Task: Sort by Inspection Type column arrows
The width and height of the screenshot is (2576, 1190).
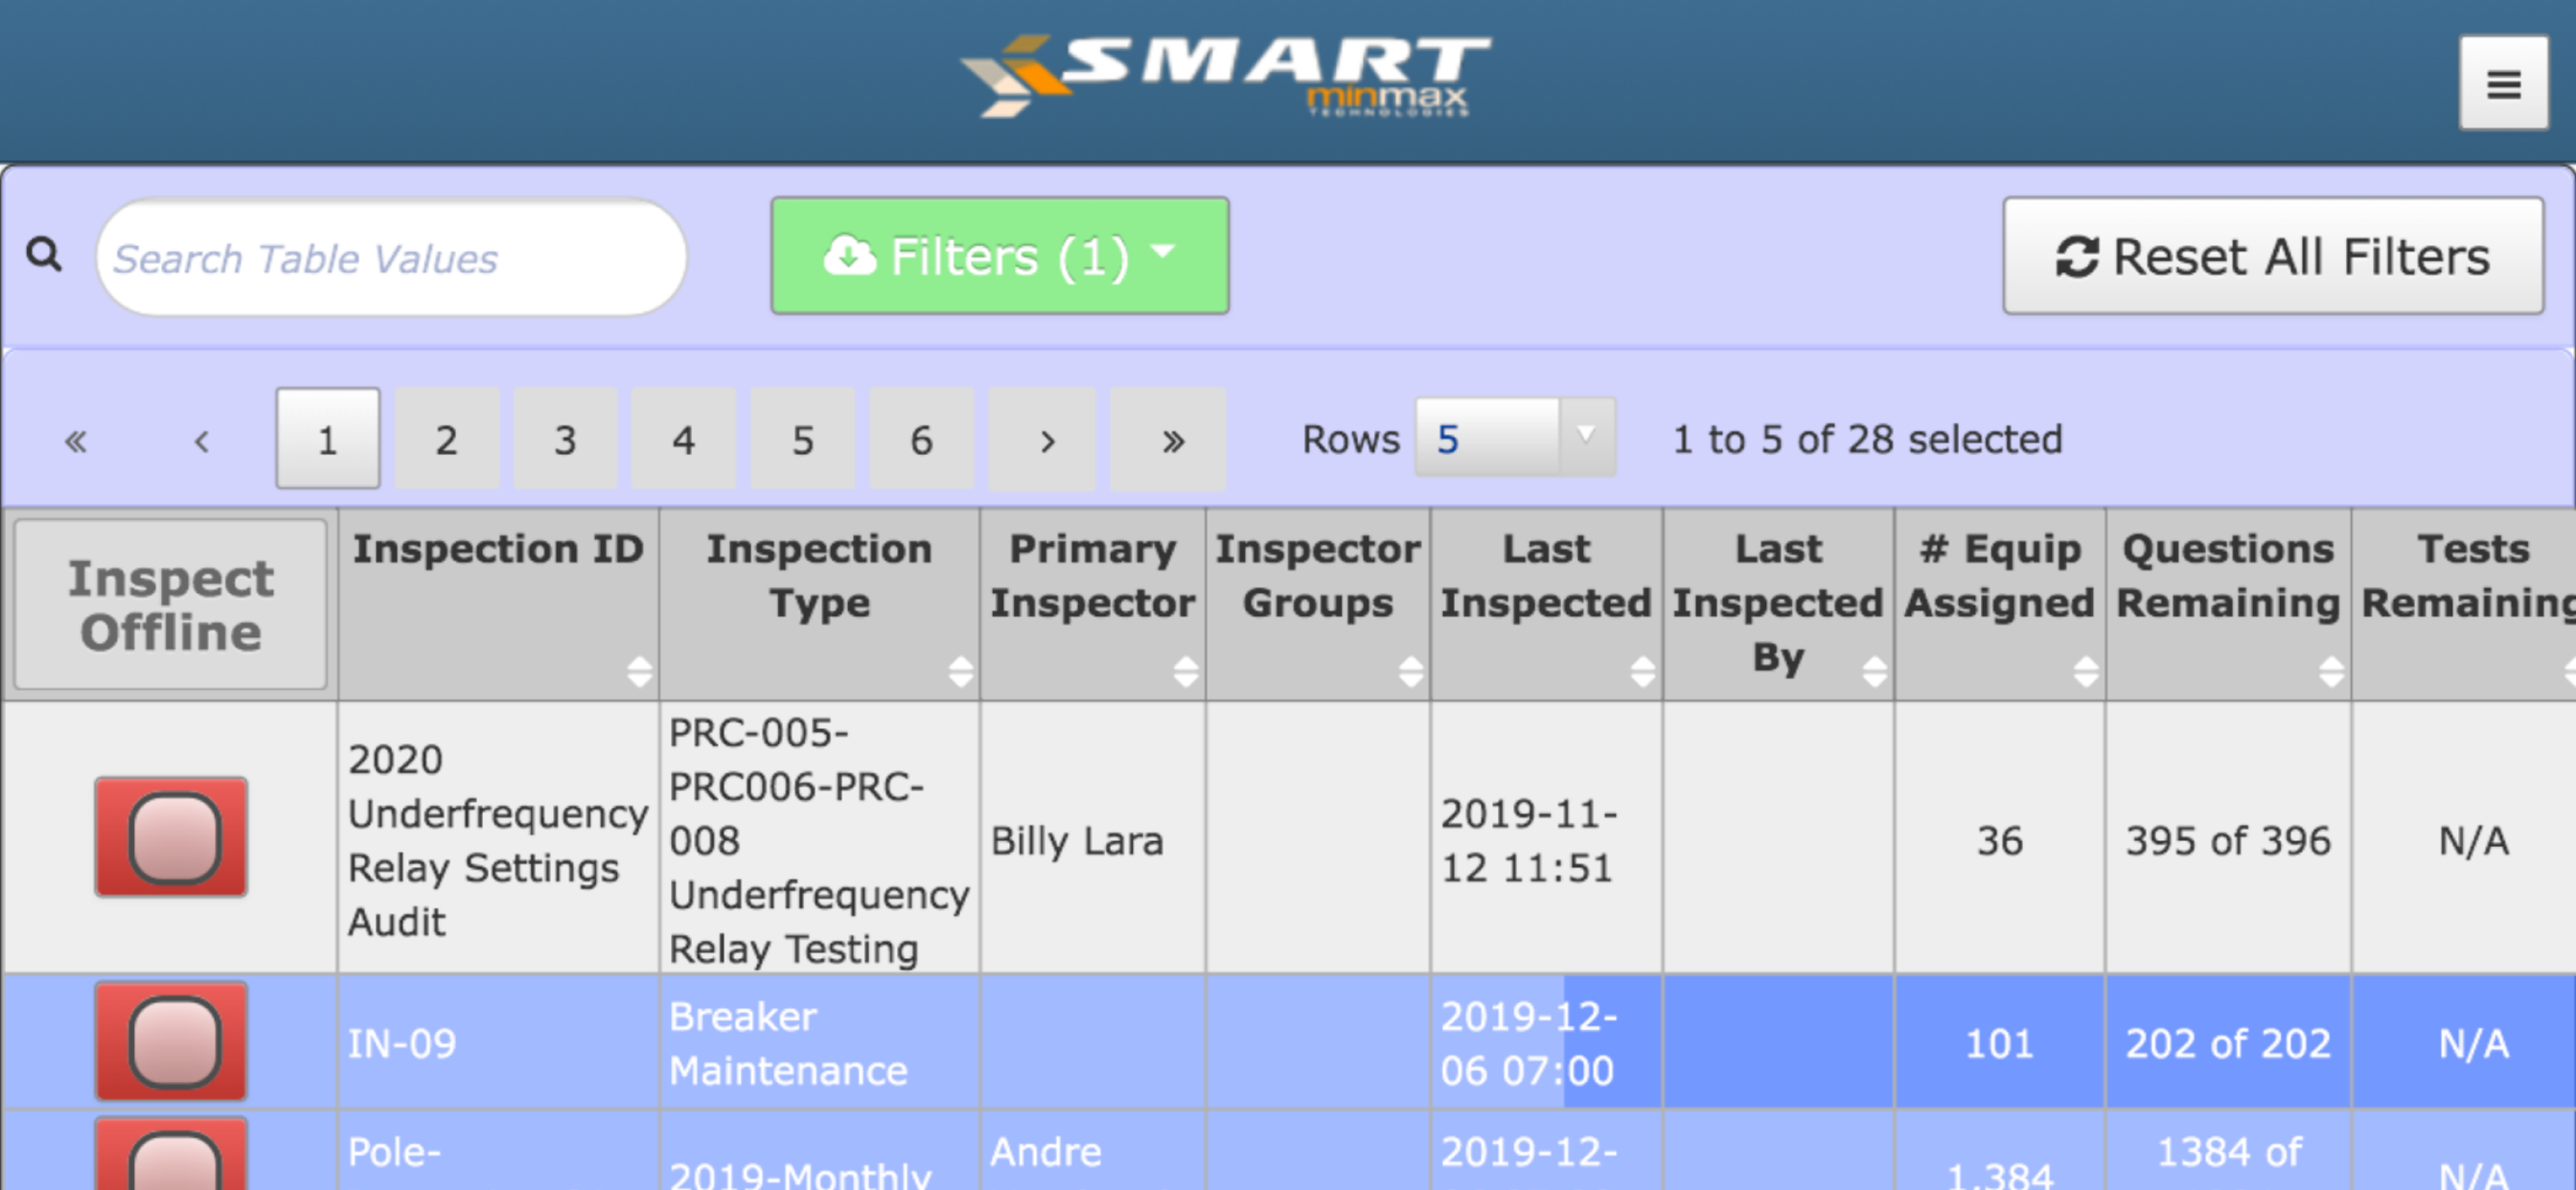Action: click(x=960, y=671)
